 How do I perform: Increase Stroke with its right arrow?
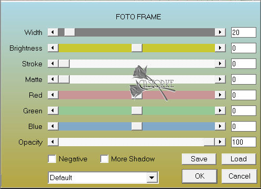[x=220, y=64]
